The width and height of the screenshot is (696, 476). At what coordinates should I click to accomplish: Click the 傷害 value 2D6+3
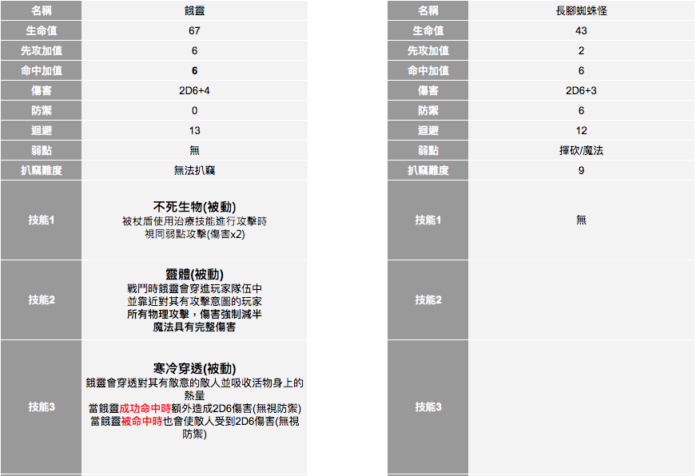pos(581,90)
